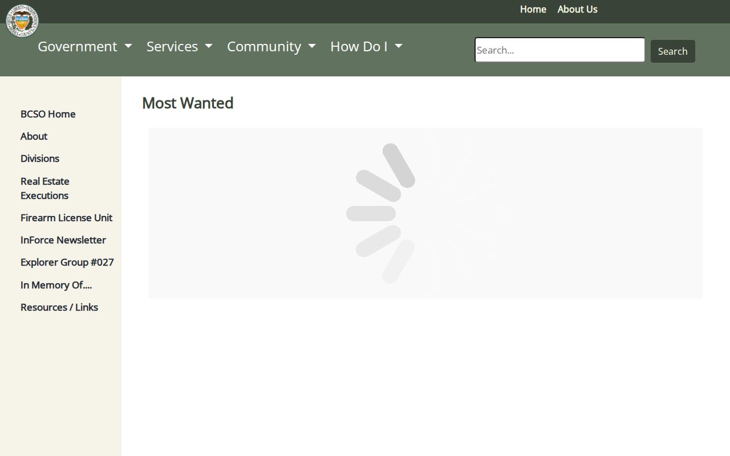Open the Government dropdown menu
This screenshot has height=456, width=730.
[85, 46]
